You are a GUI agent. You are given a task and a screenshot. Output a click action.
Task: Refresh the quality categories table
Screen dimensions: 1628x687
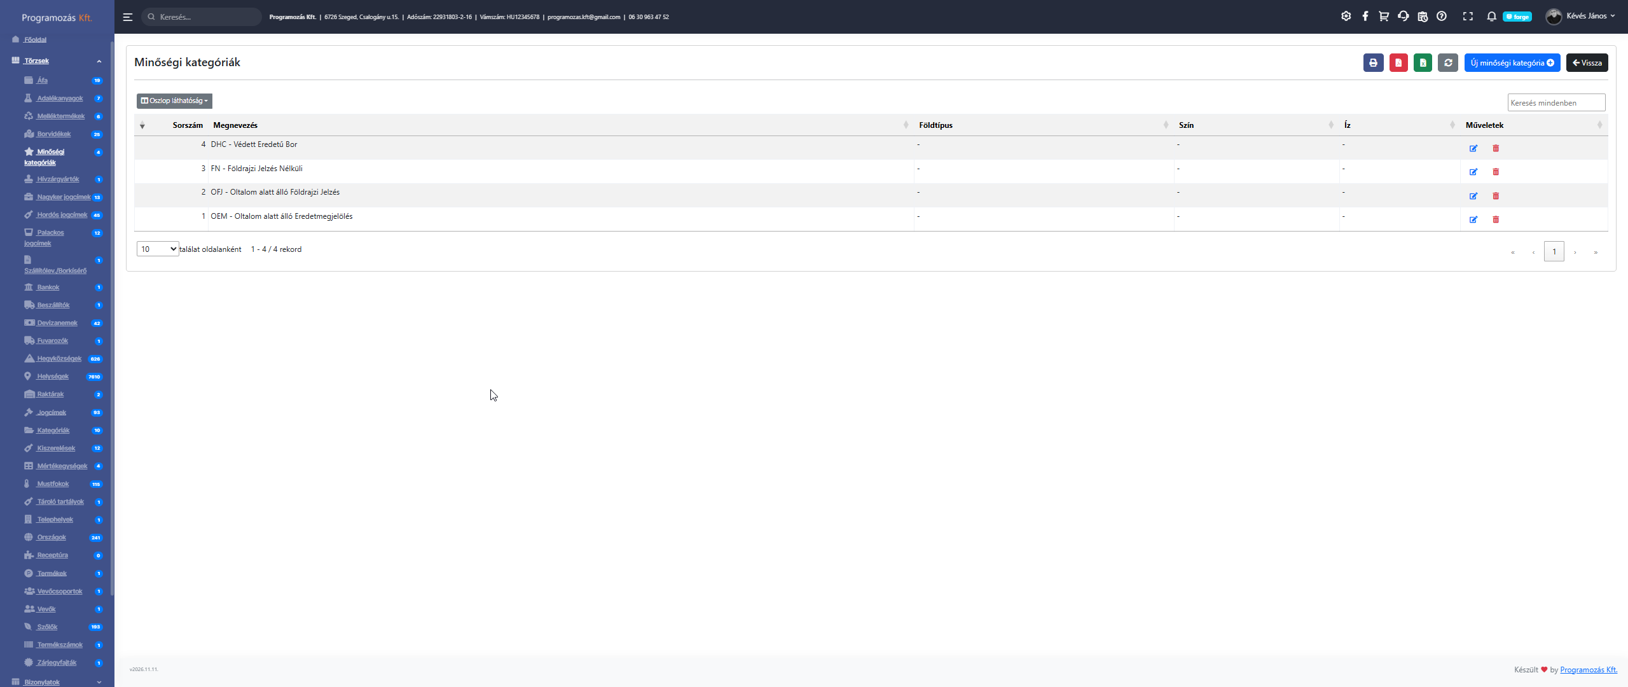[1447, 63]
